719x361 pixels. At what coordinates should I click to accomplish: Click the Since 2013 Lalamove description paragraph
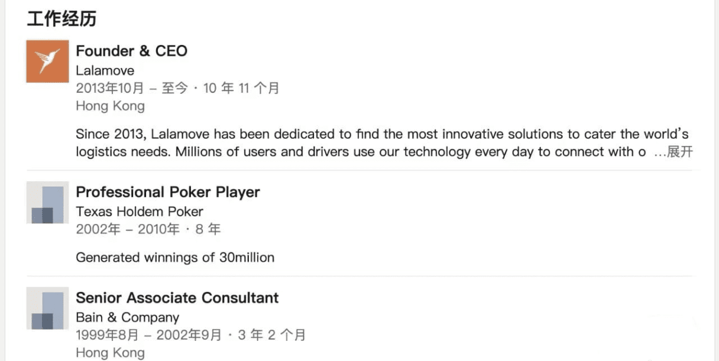point(384,143)
